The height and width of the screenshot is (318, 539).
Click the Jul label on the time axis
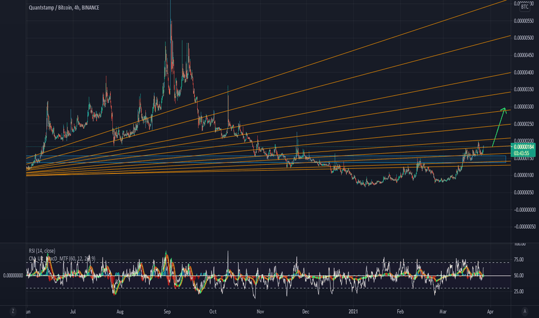coord(73,312)
